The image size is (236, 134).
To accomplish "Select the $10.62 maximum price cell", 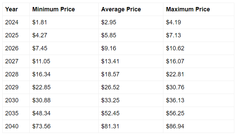I will (x=199, y=48).
